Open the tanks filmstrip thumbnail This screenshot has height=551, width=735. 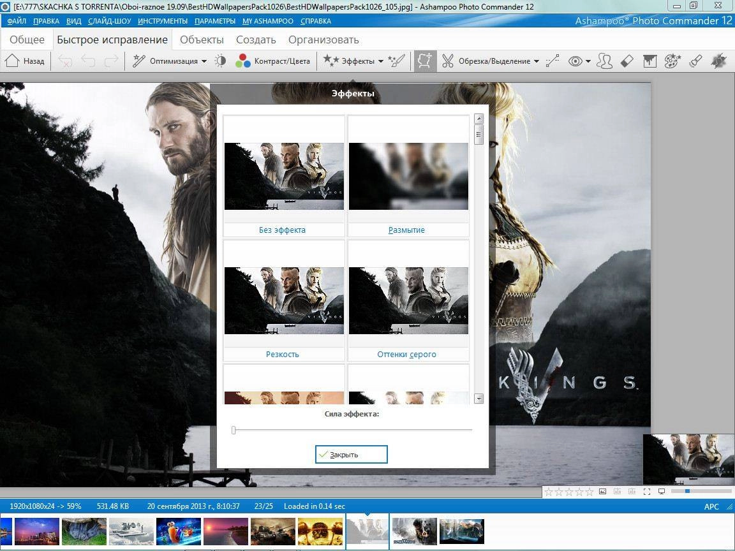coord(273,531)
